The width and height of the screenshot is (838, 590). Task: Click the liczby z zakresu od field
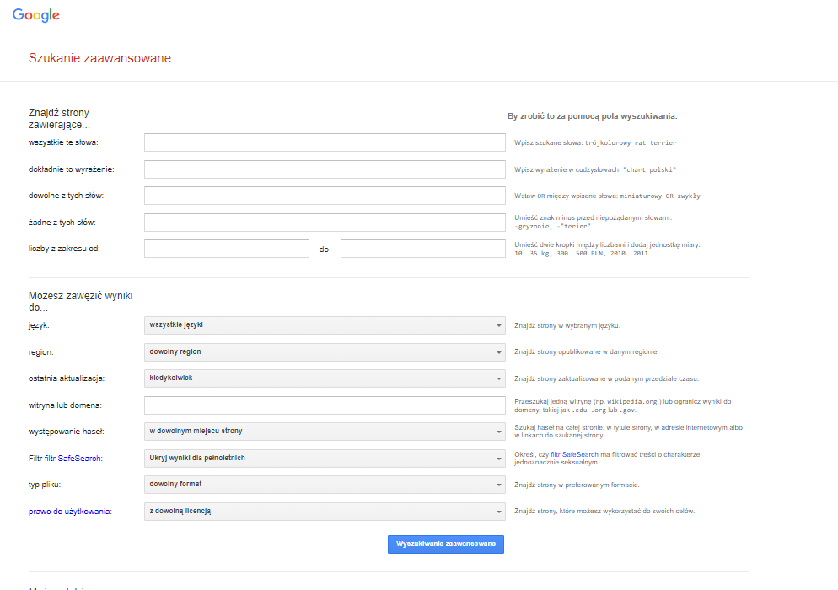click(x=227, y=249)
